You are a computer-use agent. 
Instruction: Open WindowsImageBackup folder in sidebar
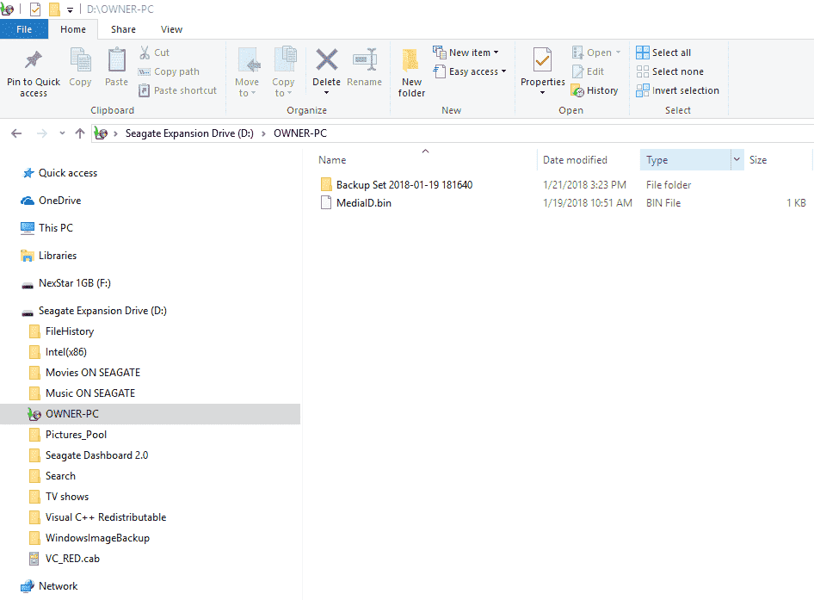[x=97, y=538]
